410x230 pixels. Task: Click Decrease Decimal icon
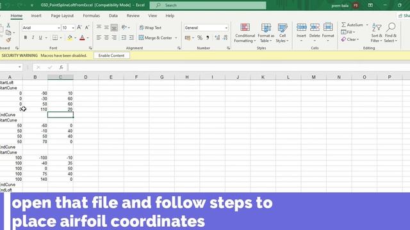pyautogui.click(x=225, y=38)
